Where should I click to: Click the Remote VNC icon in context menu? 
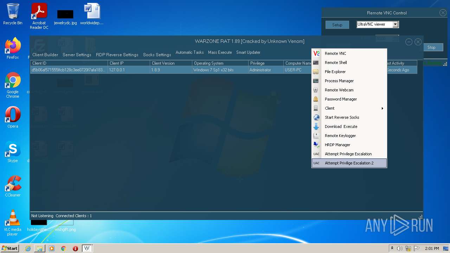[316, 53]
